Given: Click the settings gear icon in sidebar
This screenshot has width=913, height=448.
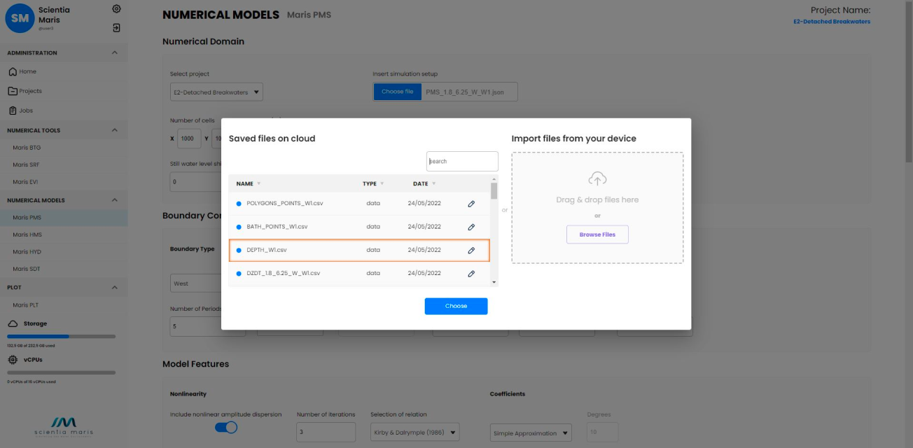Looking at the screenshot, I should click(116, 9).
